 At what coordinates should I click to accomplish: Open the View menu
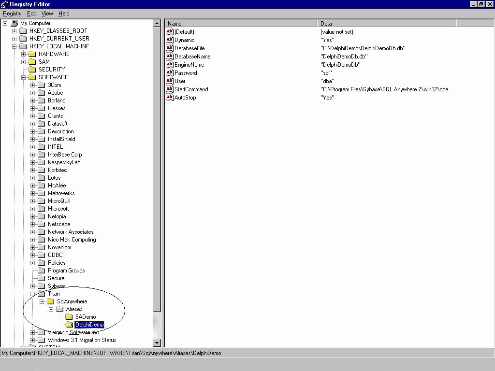(47, 14)
